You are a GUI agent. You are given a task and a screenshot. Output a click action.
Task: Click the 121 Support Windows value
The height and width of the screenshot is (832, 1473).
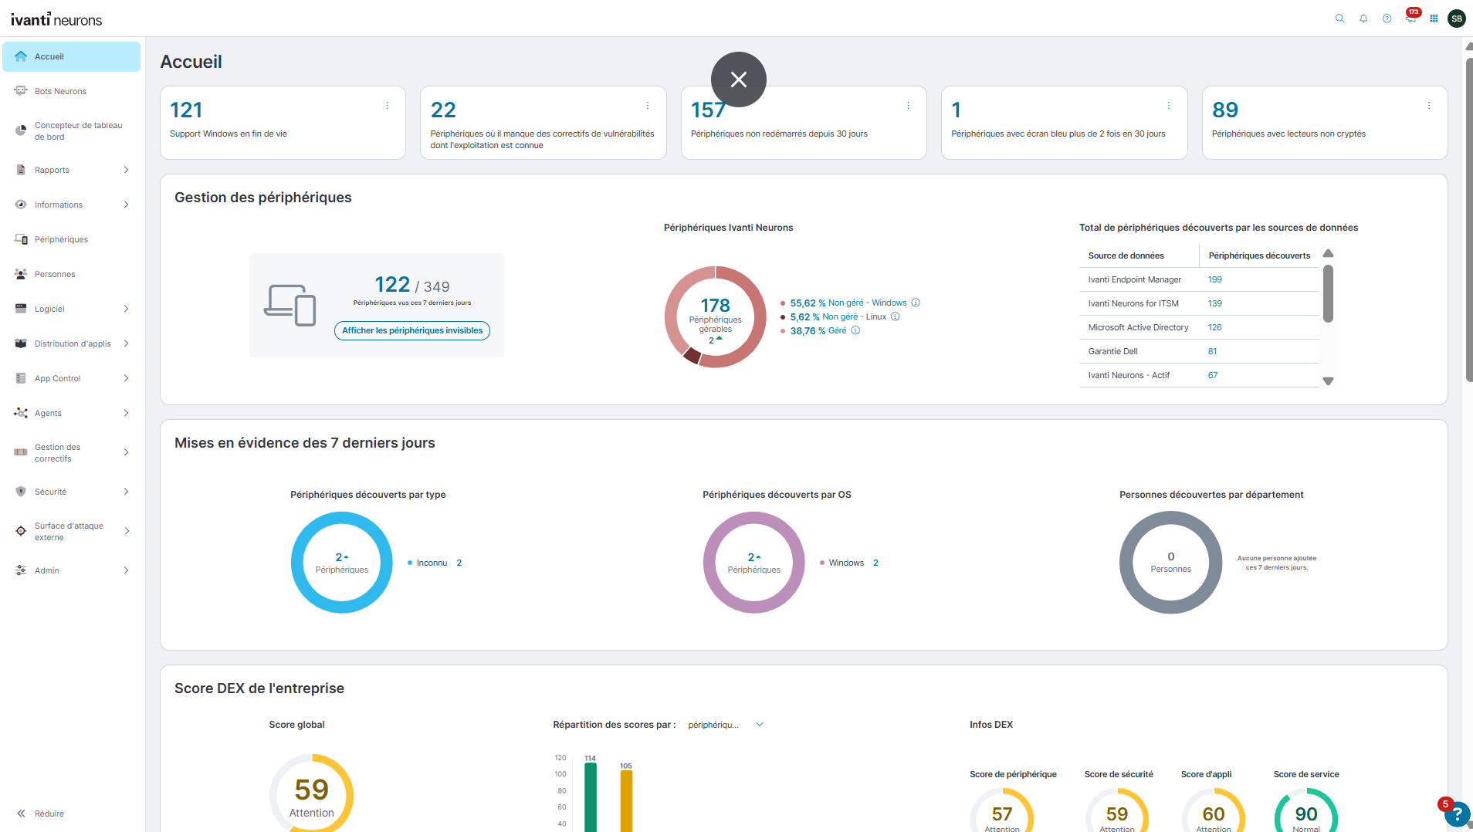pos(186,110)
